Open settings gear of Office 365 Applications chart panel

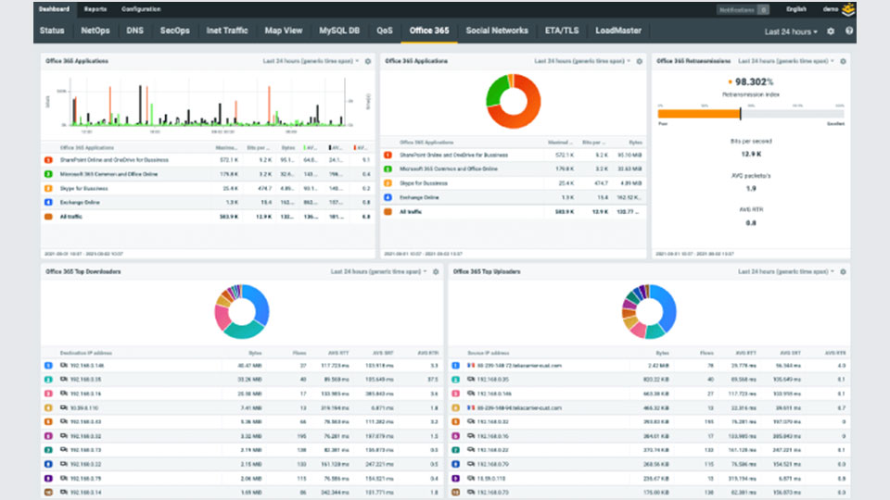368,61
